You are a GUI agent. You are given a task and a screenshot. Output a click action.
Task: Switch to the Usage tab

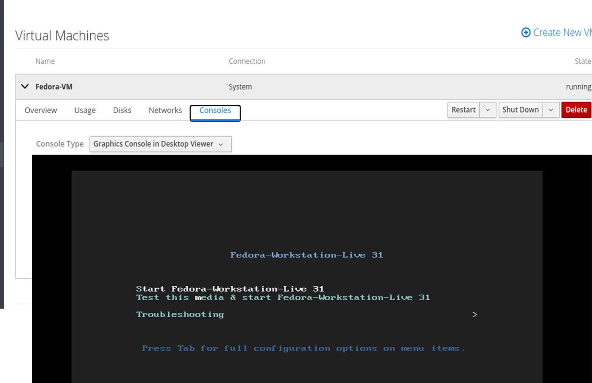tap(85, 110)
